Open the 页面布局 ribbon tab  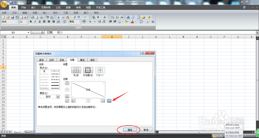46,7
